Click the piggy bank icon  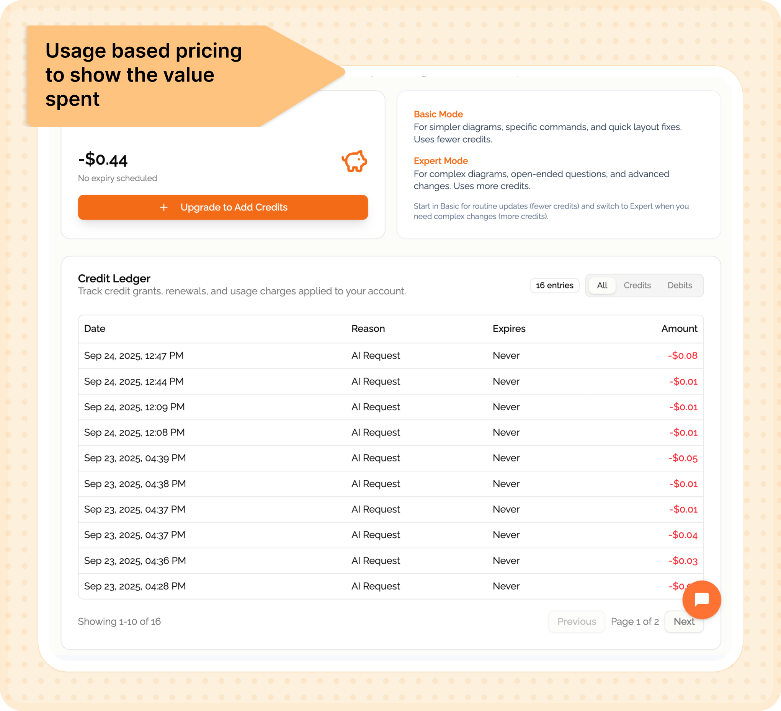tap(353, 162)
